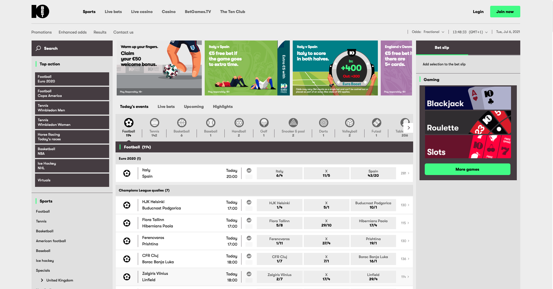The width and height of the screenshot is (553, 289).
Task: Open Italy to score both halves banner
Action: point(335,68)
